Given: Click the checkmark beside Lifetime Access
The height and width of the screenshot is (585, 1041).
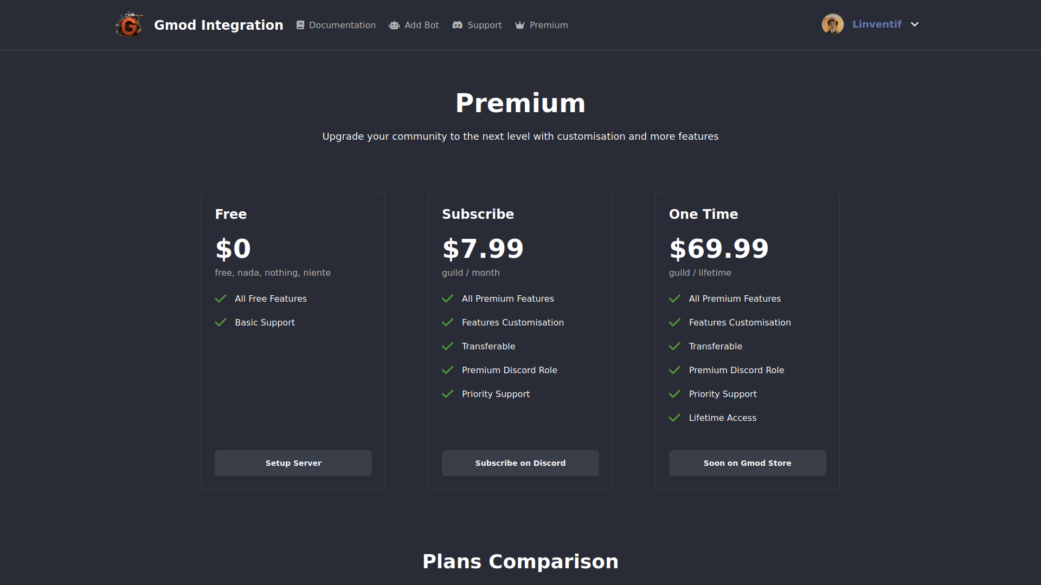Looking at the screenshot, I should point(674,418).
